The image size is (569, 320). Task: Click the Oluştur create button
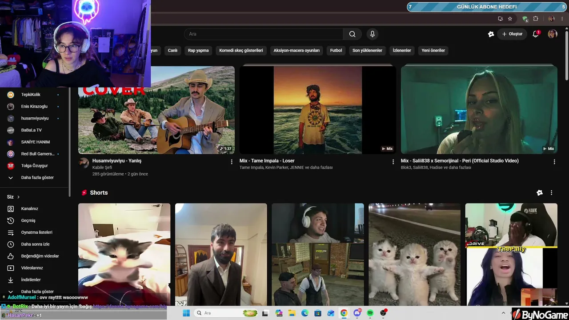pyautogui.click(x=512, y=34)
